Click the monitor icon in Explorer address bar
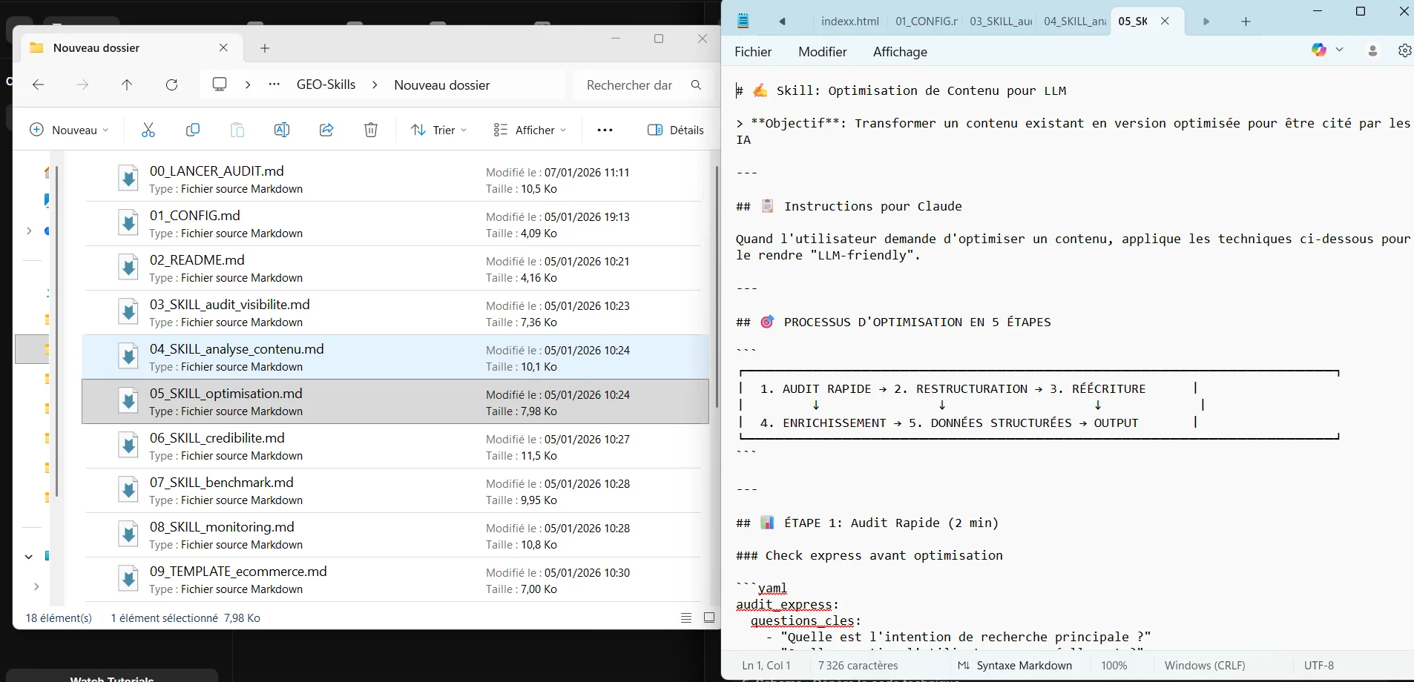The image size is (1414, 682). [x=220, y=85]
